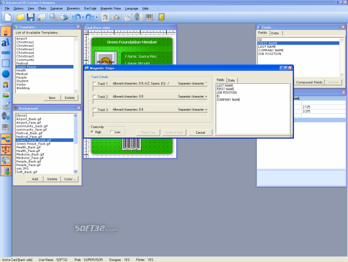348x262 pixels.
Task: Select the pointing hand selection tool
Action: [x=6, y=31]
